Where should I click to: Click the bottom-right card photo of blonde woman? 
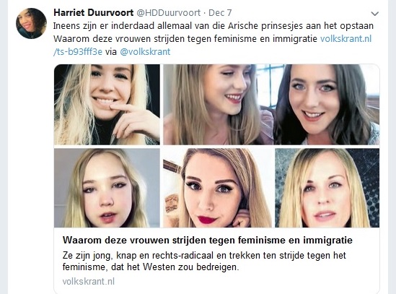[327, 188]
